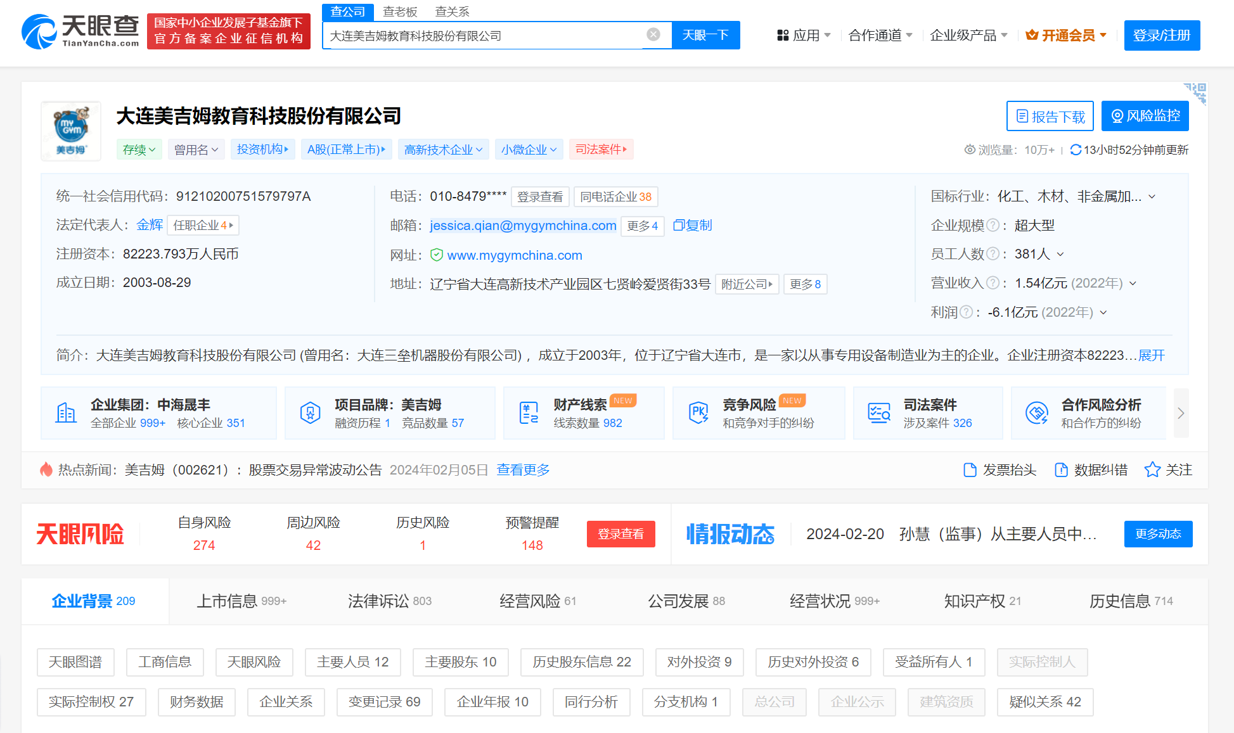Viewport: 1234px width, 733px height.
Task: Click the 天眼一下 search button
Action: (705, 35)
